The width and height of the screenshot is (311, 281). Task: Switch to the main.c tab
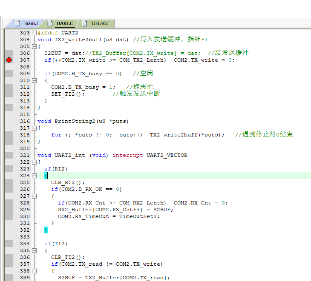[x=31, y=23]
